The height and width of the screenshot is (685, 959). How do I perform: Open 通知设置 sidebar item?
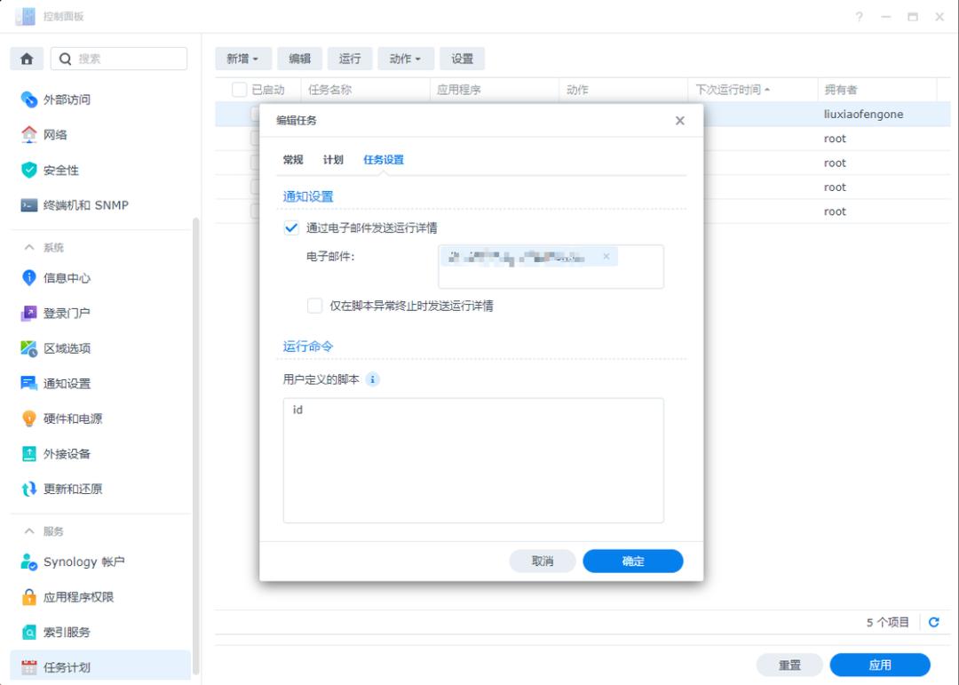[x=101, y=384]
